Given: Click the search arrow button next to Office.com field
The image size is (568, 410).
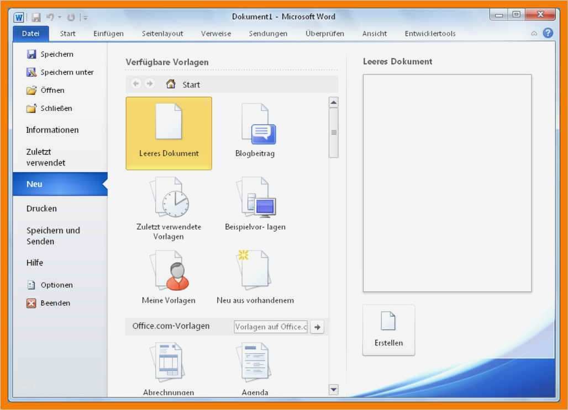Looking at the screenshot, I should 317,327.
